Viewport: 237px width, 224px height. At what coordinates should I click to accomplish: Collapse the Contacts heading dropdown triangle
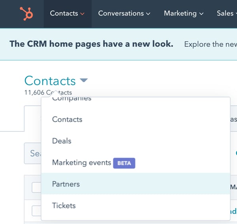click(x=84, y=80)
